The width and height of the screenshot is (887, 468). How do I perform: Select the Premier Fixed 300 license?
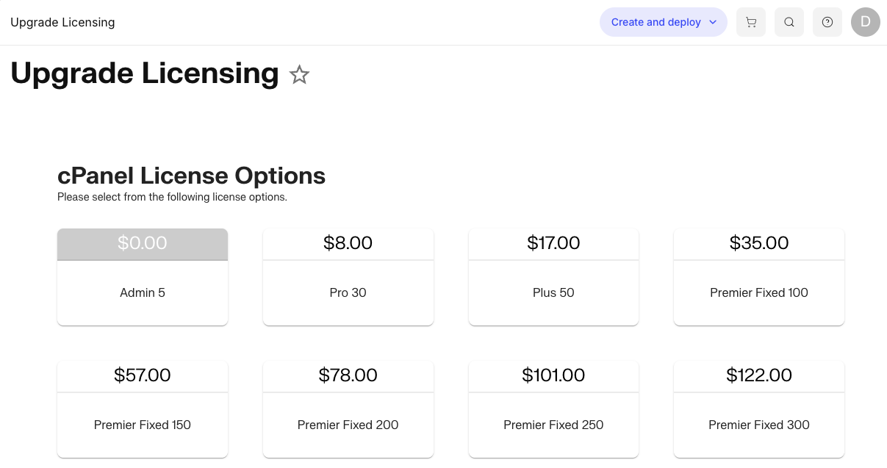(x=758, y=409)
